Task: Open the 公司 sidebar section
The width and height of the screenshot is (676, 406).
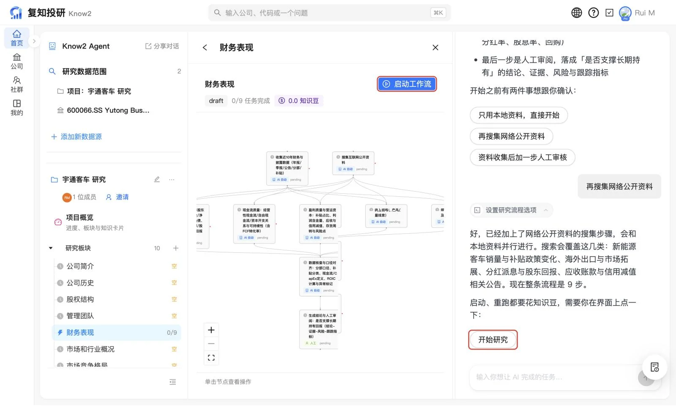Action: [17, 61]
